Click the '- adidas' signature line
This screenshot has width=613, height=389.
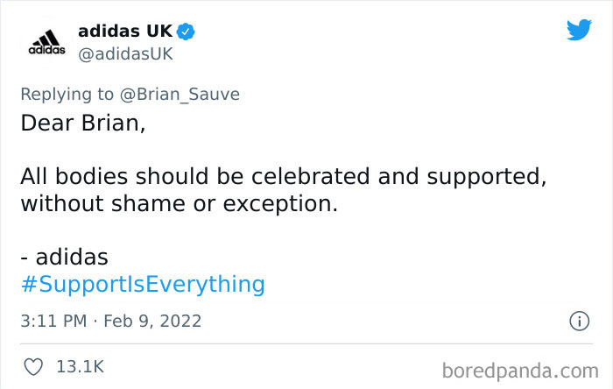coord(64,257)
